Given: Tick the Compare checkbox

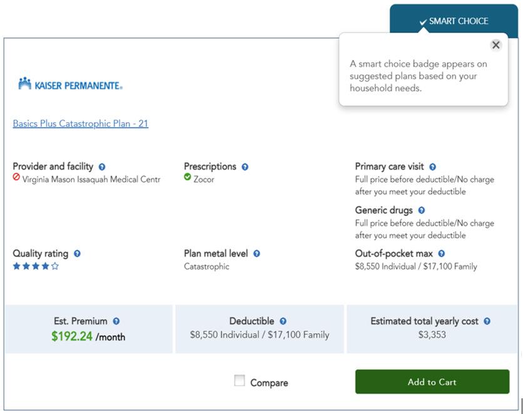Looking at the screenshot, I should [240, 381].
